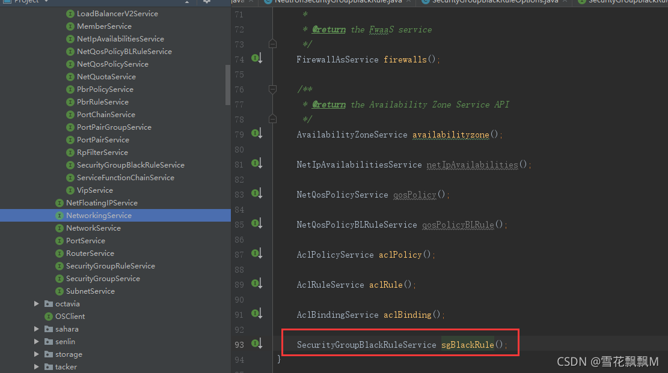Click the implemented-method gutter icon on line 83
The width and height of the screenshot is (668, 373).
pos(257,194)
